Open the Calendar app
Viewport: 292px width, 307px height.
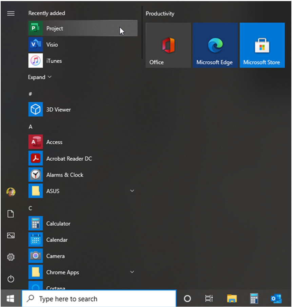point(57,240)
